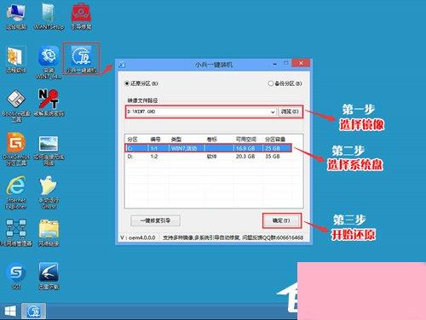
Task: Open the red boot repair desktop icon
Action: pyautogui.click(x=81, y=16)
